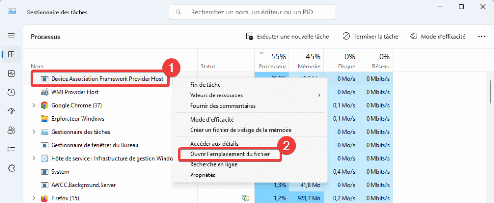Viewport: 494px width, 203px height.
Task: Open the Users sidebar icon
Action: tap(12, 130)
